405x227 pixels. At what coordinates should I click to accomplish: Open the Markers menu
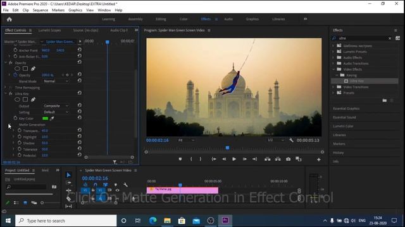58,10
